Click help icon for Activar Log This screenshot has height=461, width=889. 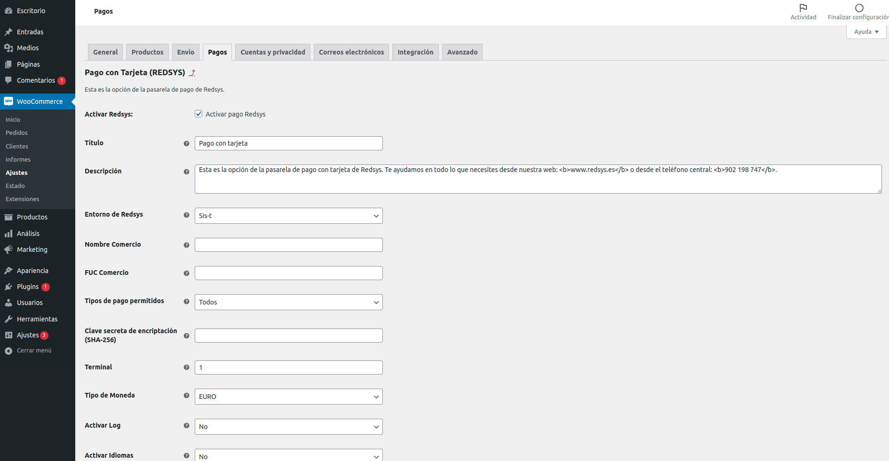click(186, 426)
